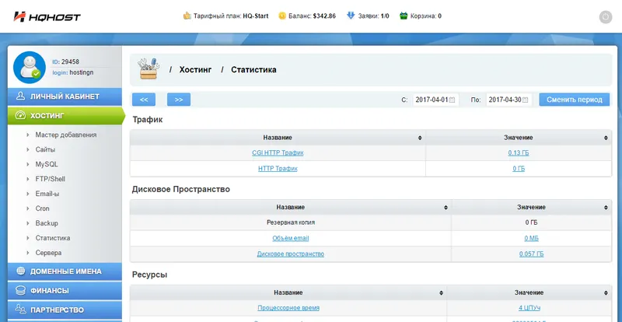The height and width of the screenshot is (322, 622).
Task: Click Резервная копия row label
Action: [x=291, y=222]
